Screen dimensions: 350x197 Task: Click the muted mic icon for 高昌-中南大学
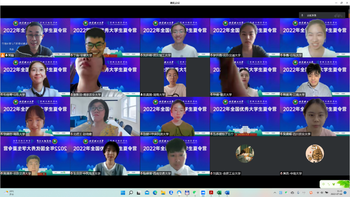coord(282,173)
